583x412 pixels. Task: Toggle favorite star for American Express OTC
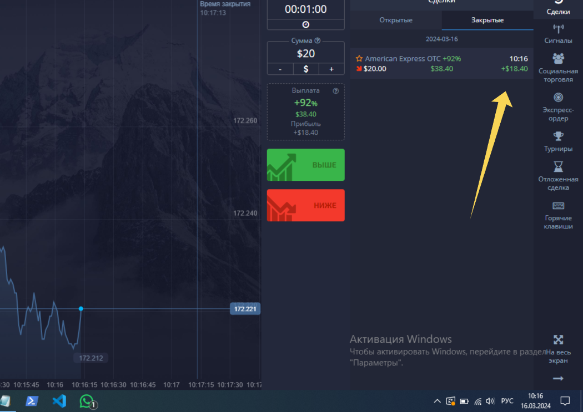(x=359, y=59)
